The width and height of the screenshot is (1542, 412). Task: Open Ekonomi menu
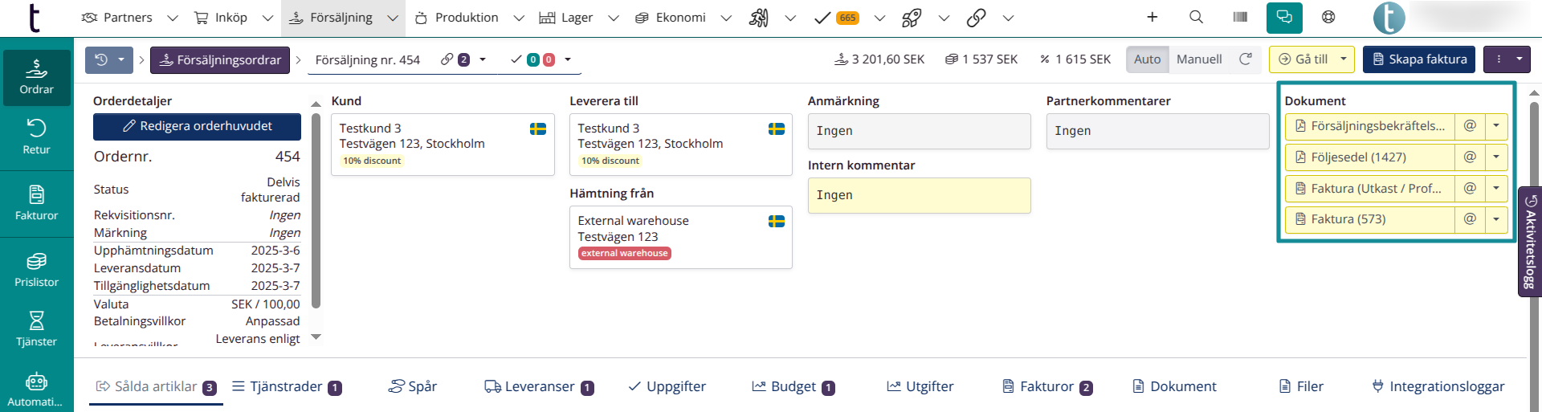(670, 18)
